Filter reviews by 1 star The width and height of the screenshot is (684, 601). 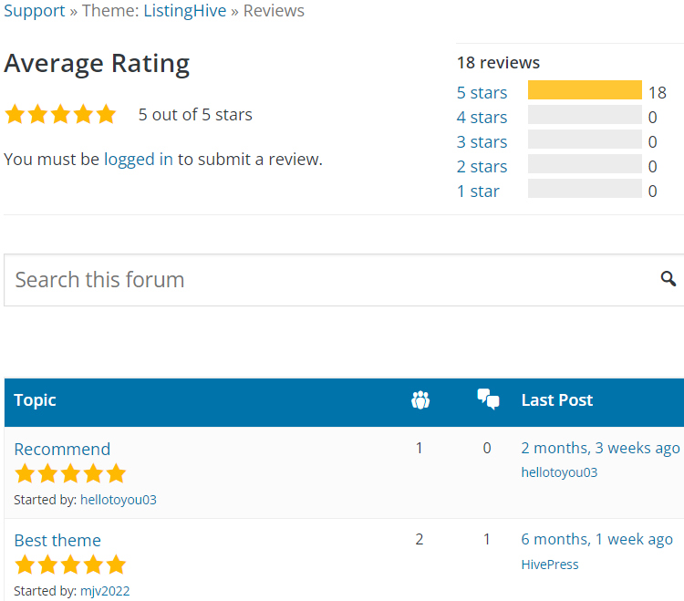pos(478,191)
